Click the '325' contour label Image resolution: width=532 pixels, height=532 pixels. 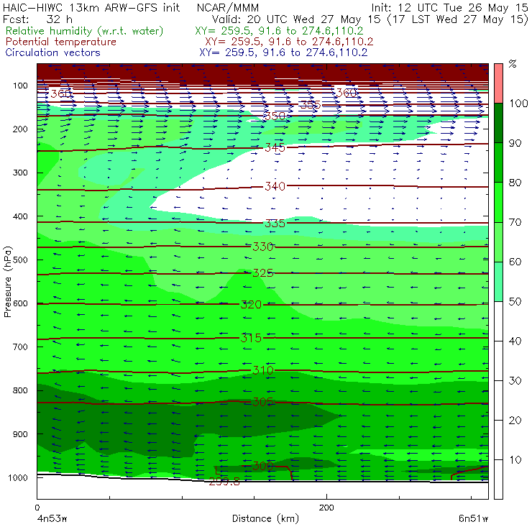click(x=263, y=272)
